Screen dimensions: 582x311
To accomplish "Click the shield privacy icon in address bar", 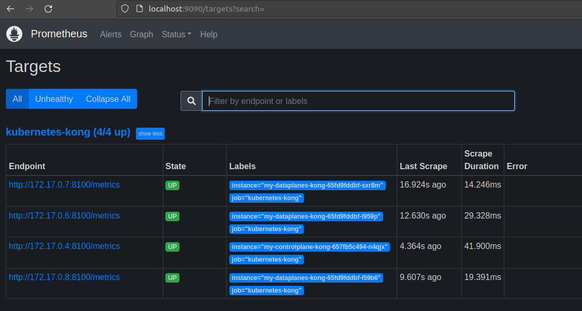I will pos(124,8).
